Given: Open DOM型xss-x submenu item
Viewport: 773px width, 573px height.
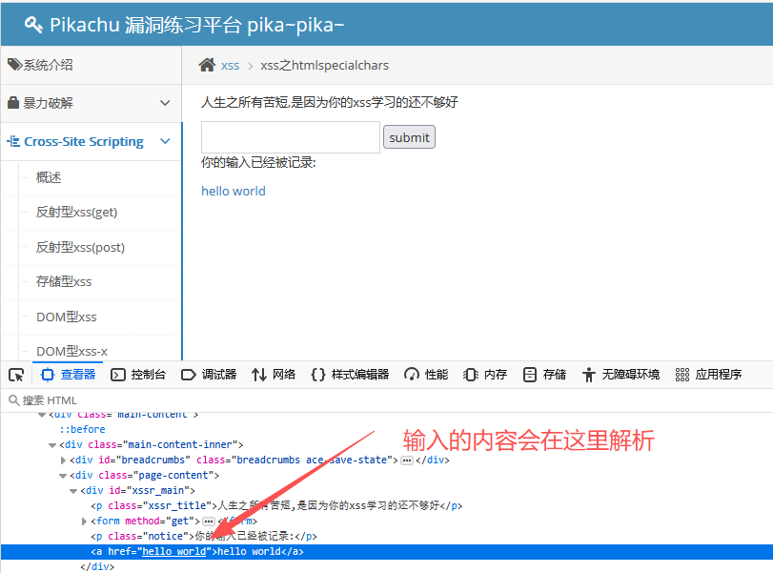Looking at the screenshot, I should [72, 351].
